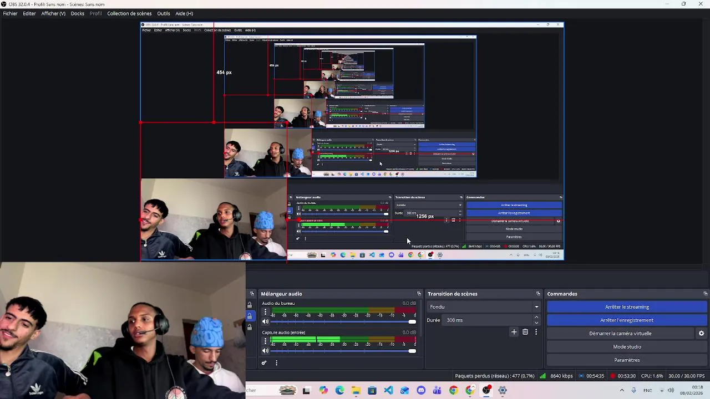This screenshot has width=710, height=399.
Task: Open the Aide (H) menu
Action: coord(184,13)
